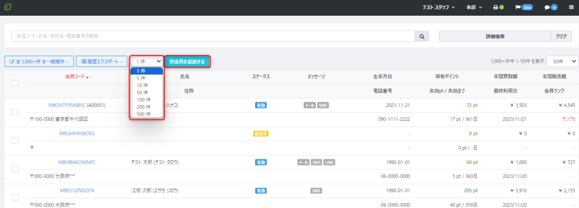Open the 本店 store dropdown
This screenshot has height=208, width=579.
pyautogui.click(x=474, y=7)
